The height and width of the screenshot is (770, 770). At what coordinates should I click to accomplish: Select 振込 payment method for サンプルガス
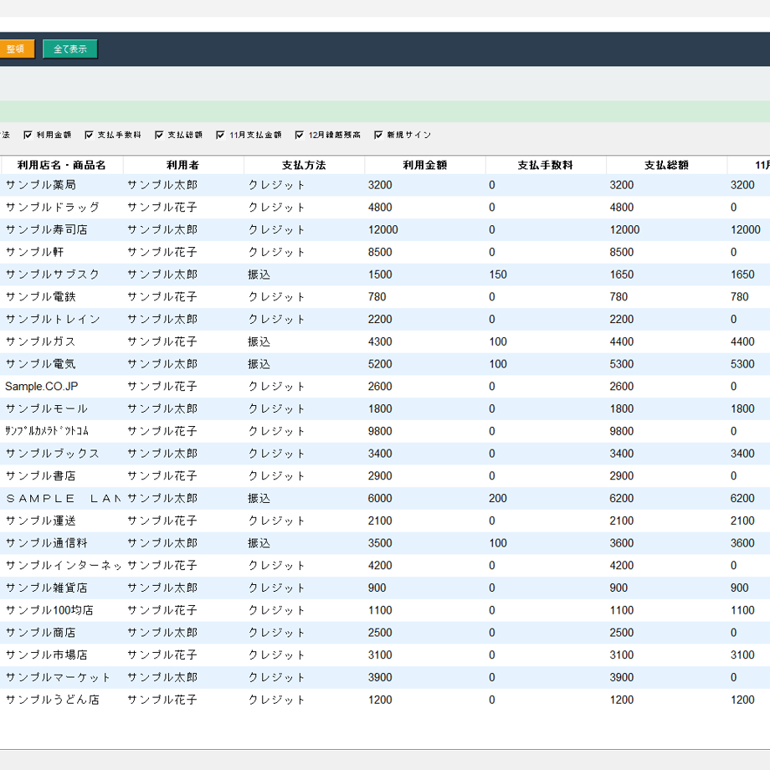(x=259, y=341)
